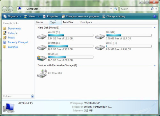Click the Folders pane label

[7, 96]
